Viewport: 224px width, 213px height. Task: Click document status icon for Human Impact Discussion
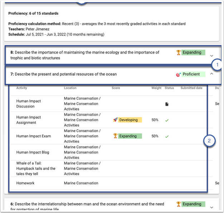tap(167, 104)
